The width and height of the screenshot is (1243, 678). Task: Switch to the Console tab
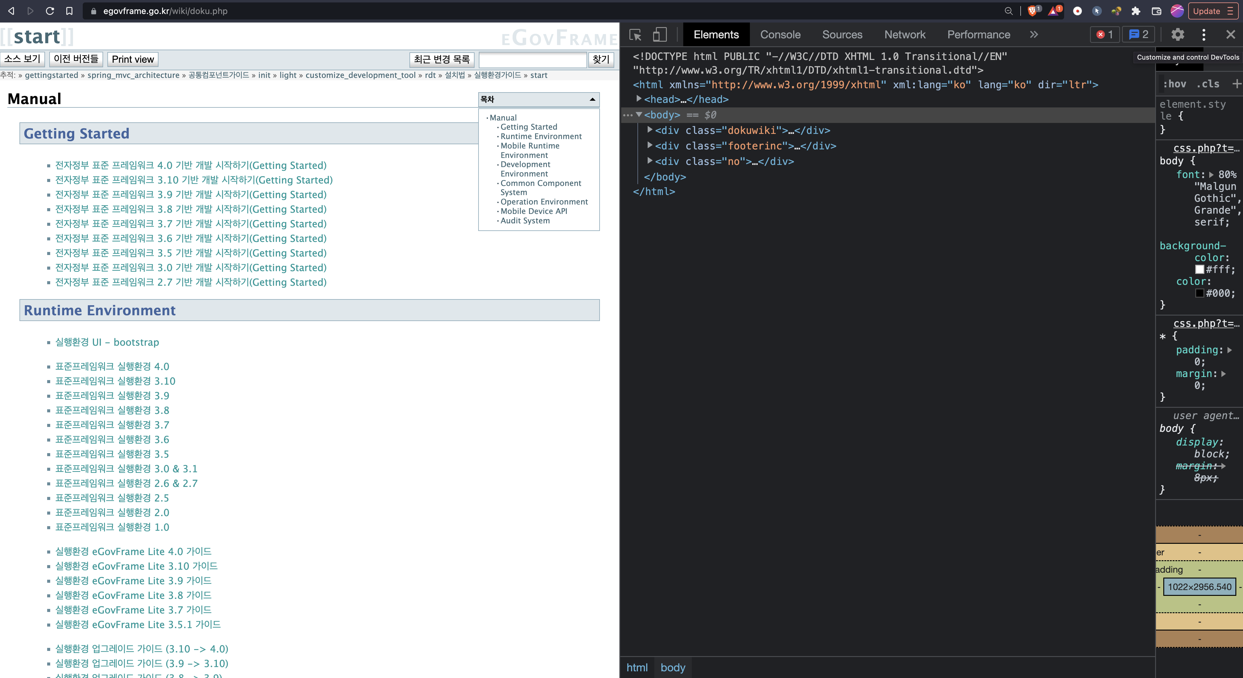780,35
